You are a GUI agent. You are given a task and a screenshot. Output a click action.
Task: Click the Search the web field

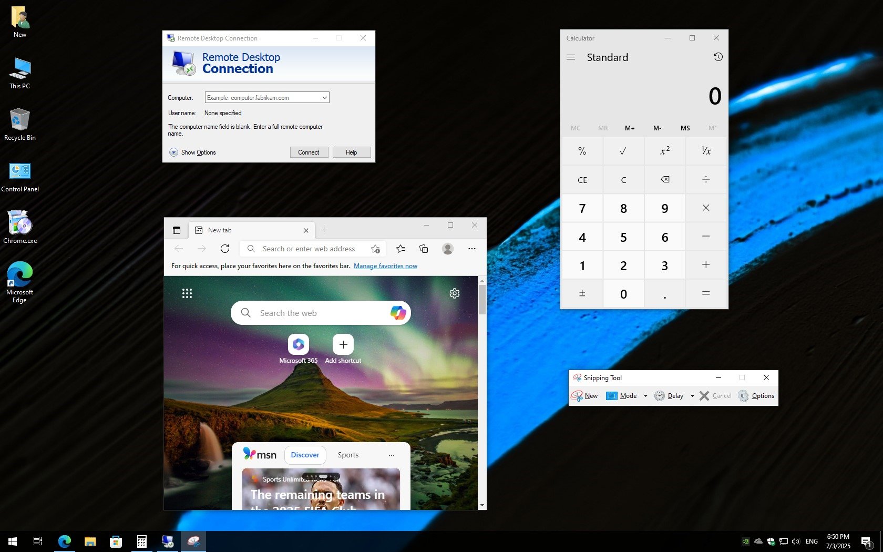point(321,313)
